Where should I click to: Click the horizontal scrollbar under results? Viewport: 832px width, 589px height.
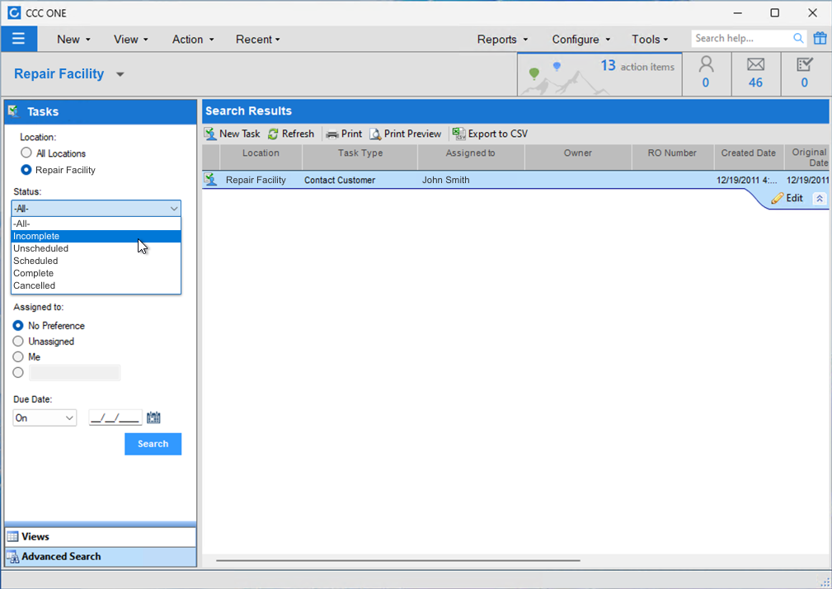click(x=398, y=560)
